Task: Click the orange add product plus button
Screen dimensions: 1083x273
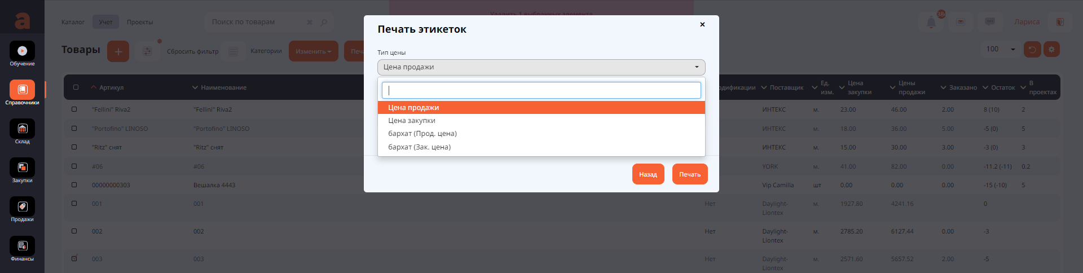Action: [x=118, y=51]
